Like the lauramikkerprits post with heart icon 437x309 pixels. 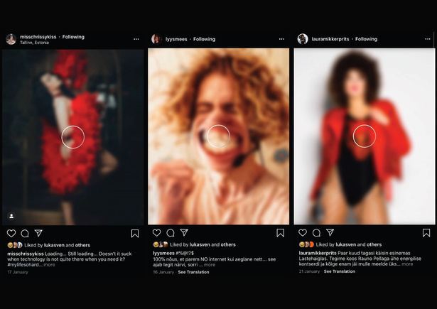tap(303, 232)
